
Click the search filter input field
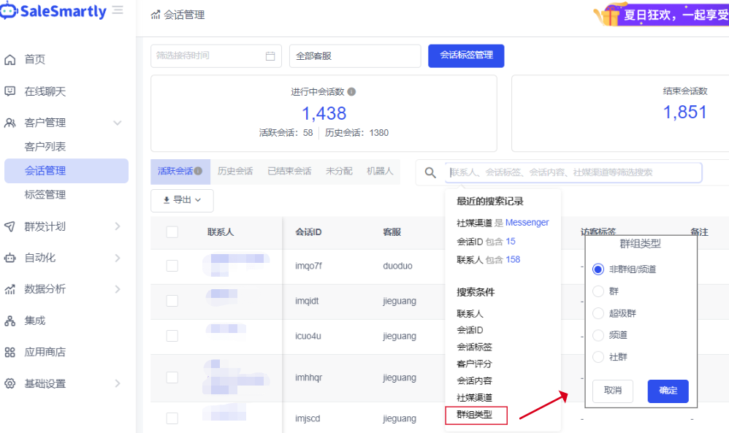tap(573, 172)
